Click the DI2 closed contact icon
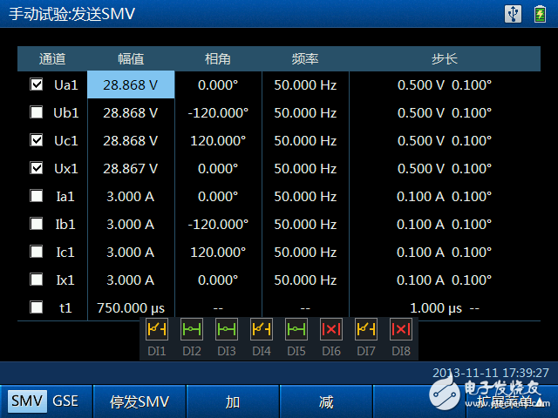558x418 pixels. point(192,330)
